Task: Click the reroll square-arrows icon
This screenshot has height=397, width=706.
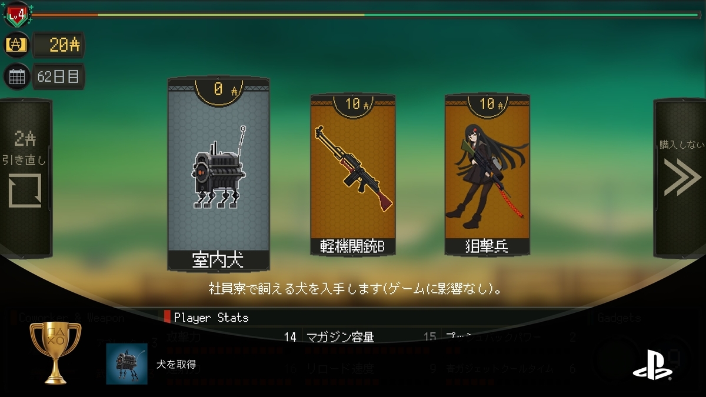Action: 25,191
